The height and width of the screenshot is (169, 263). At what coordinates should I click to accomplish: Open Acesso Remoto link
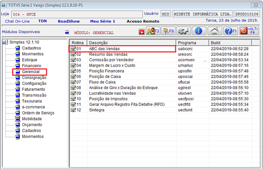point(143,21)
